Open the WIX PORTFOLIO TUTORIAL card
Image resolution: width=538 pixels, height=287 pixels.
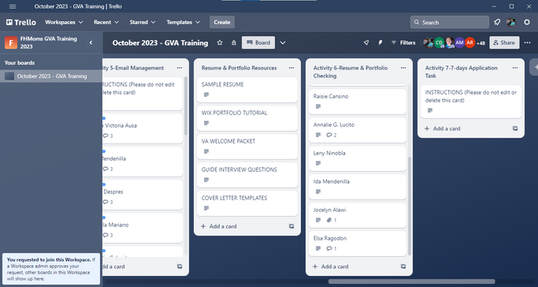[x=247, y=118]
